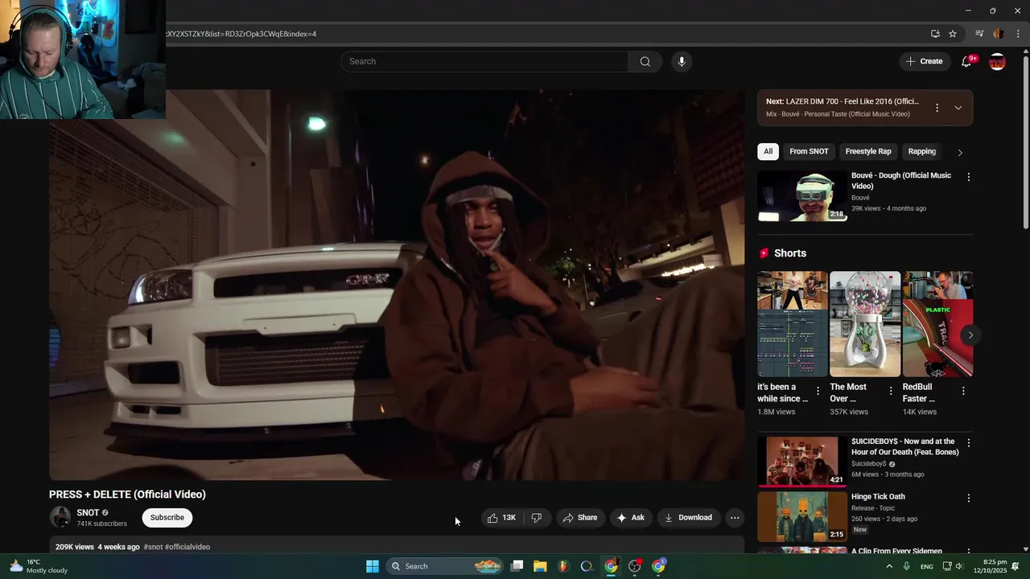Open YouTube notifications bell
Screen dimensions: 1030x579
click(x=966, y=62)
